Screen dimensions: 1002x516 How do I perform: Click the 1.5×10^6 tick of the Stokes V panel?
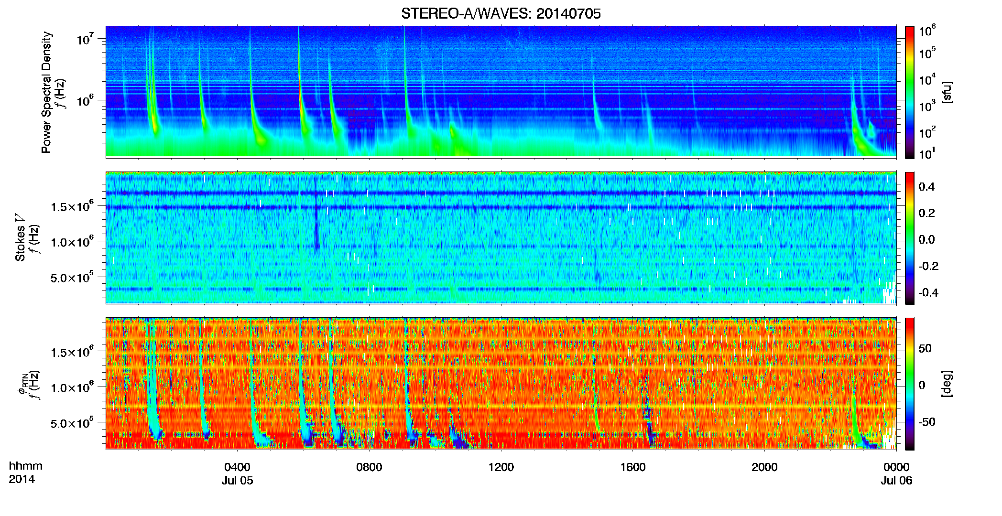[72, 206]
